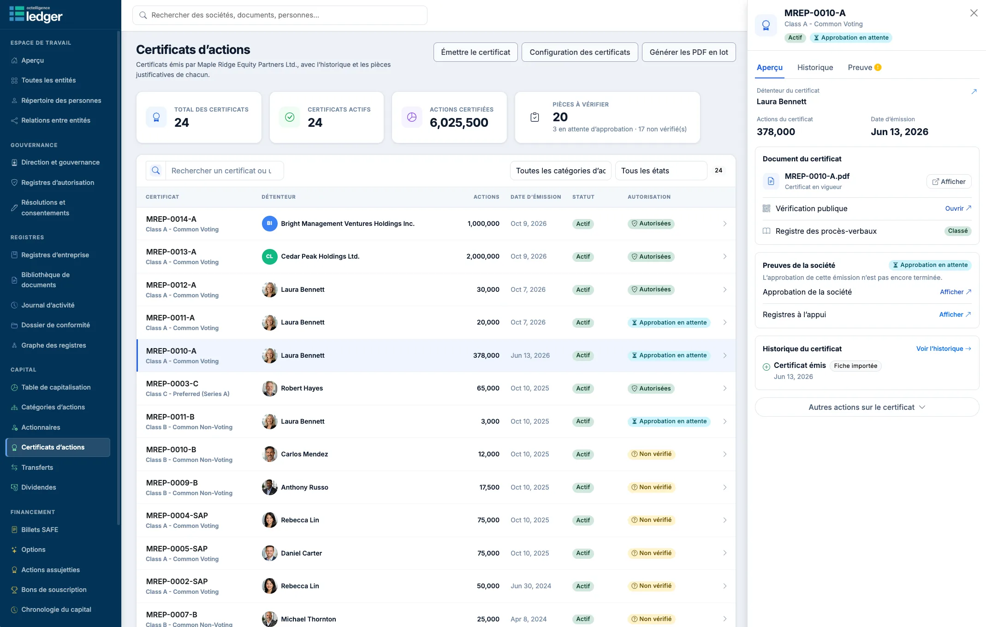Open holder profile arrow next to Détenteur
Viewport: 986px width, 627px height.
pos(974,91)
